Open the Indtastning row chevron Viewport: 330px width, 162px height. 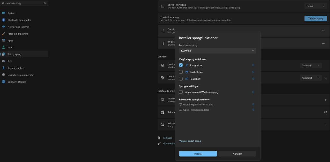325,100
